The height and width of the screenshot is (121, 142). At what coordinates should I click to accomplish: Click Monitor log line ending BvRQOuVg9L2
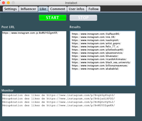pyautogui.click(x=58, y=102)
